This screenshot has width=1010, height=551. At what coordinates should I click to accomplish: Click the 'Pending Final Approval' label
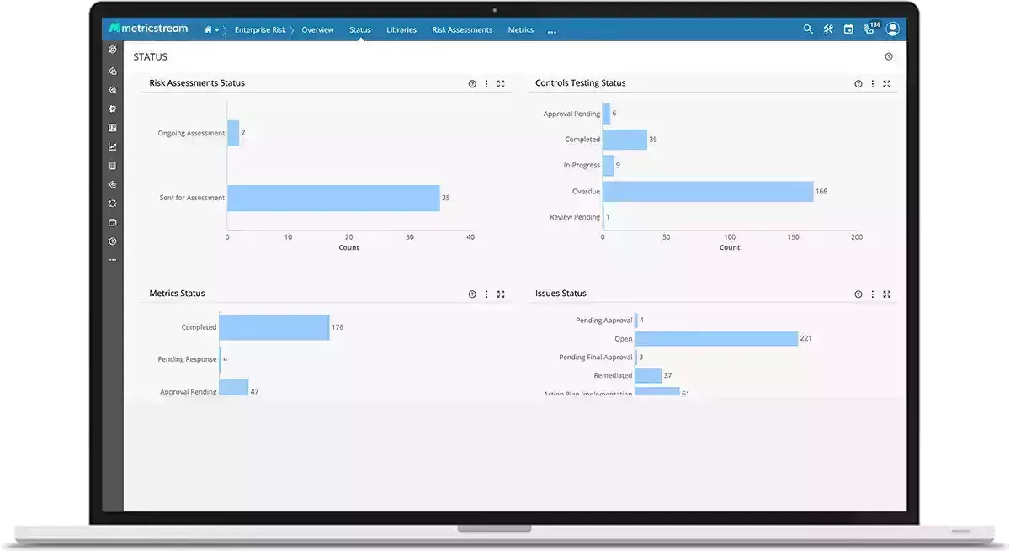tap(596, 358)
